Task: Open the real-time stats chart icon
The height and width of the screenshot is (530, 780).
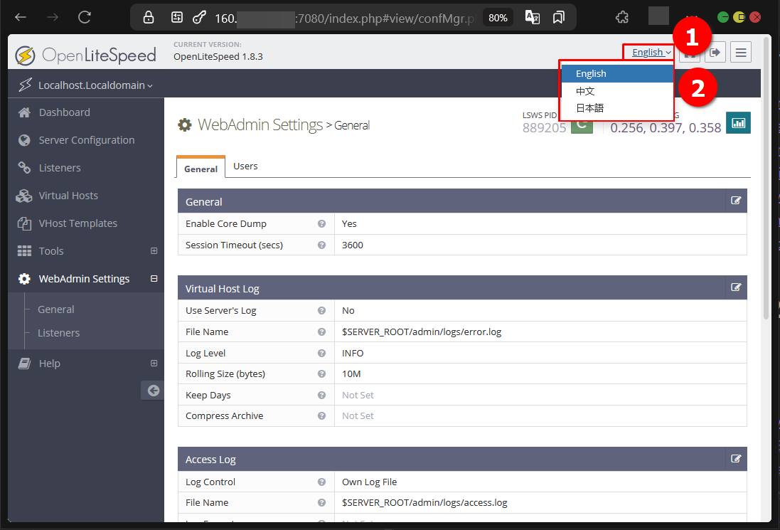Action: 738,123
